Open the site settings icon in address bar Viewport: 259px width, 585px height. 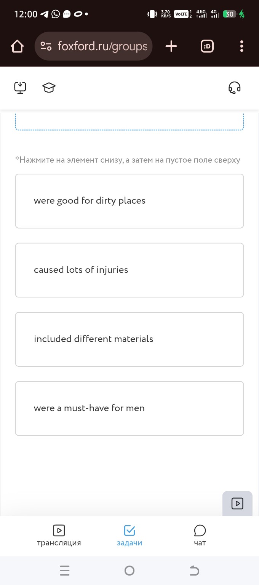(46, 46)
